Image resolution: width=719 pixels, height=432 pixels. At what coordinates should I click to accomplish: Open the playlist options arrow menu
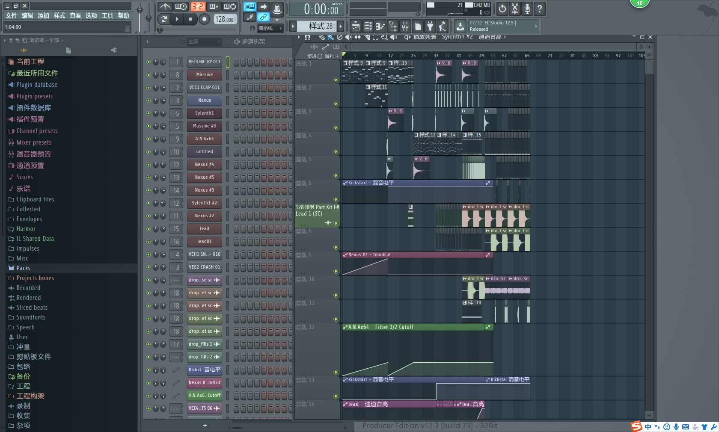tap(299, 37)
